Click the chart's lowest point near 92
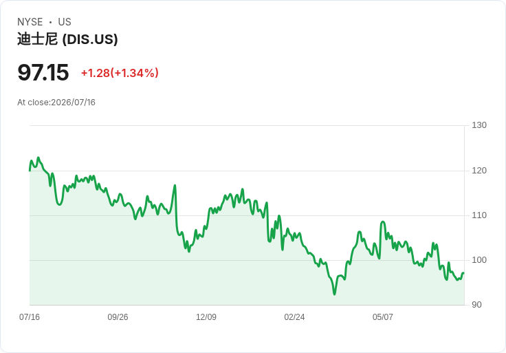 click(x=334, y=294)
